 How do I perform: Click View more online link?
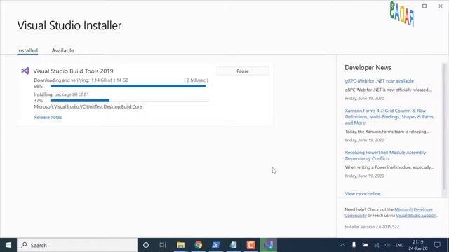pyautogui.click(x=363, y=194)
